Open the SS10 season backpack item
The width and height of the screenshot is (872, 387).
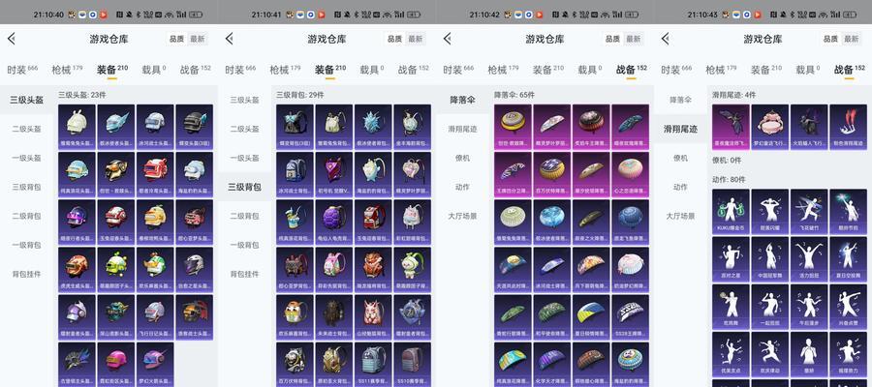click(413, 364)
